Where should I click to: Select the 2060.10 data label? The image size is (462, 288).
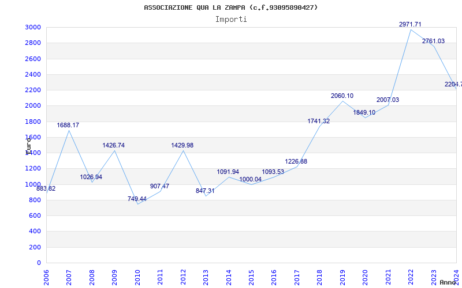tap(342, 96)
